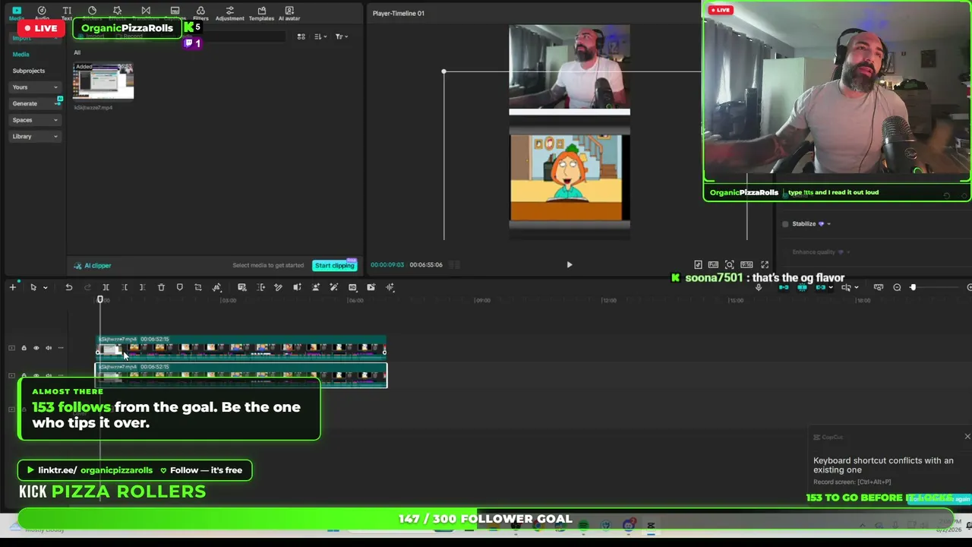Click the waveform audio tool in toolbar
Image resolution: width=972 pixels, height=547 pixels.
point(390,287)
